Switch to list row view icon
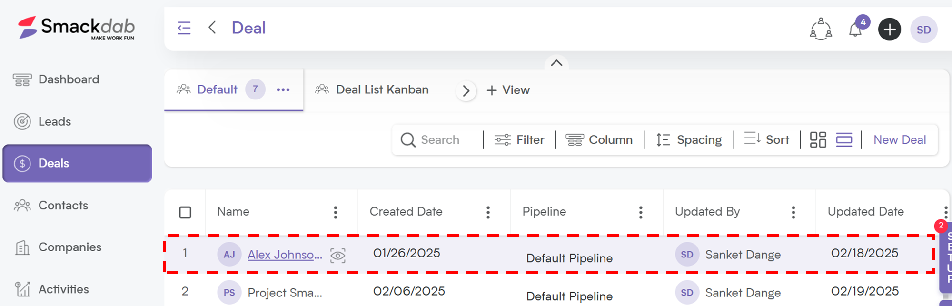This screenshot has width=952, height=306. (x=844, y=140)
